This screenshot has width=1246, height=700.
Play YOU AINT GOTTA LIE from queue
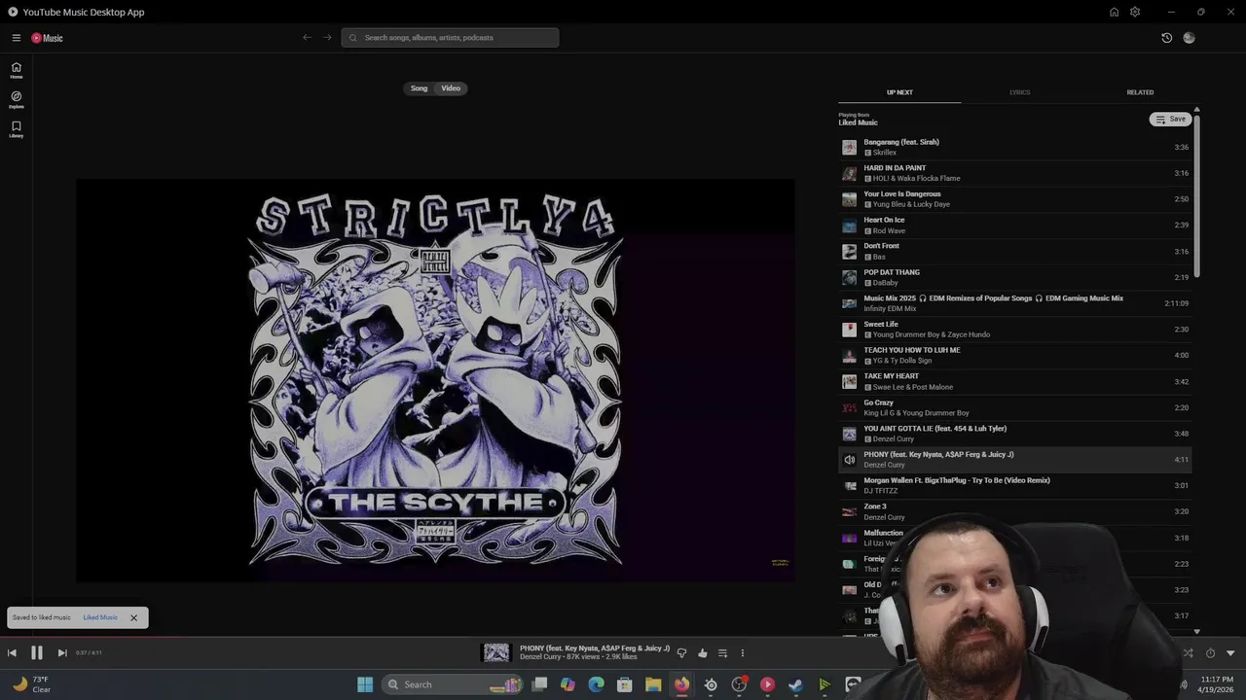pos(1014,434)
